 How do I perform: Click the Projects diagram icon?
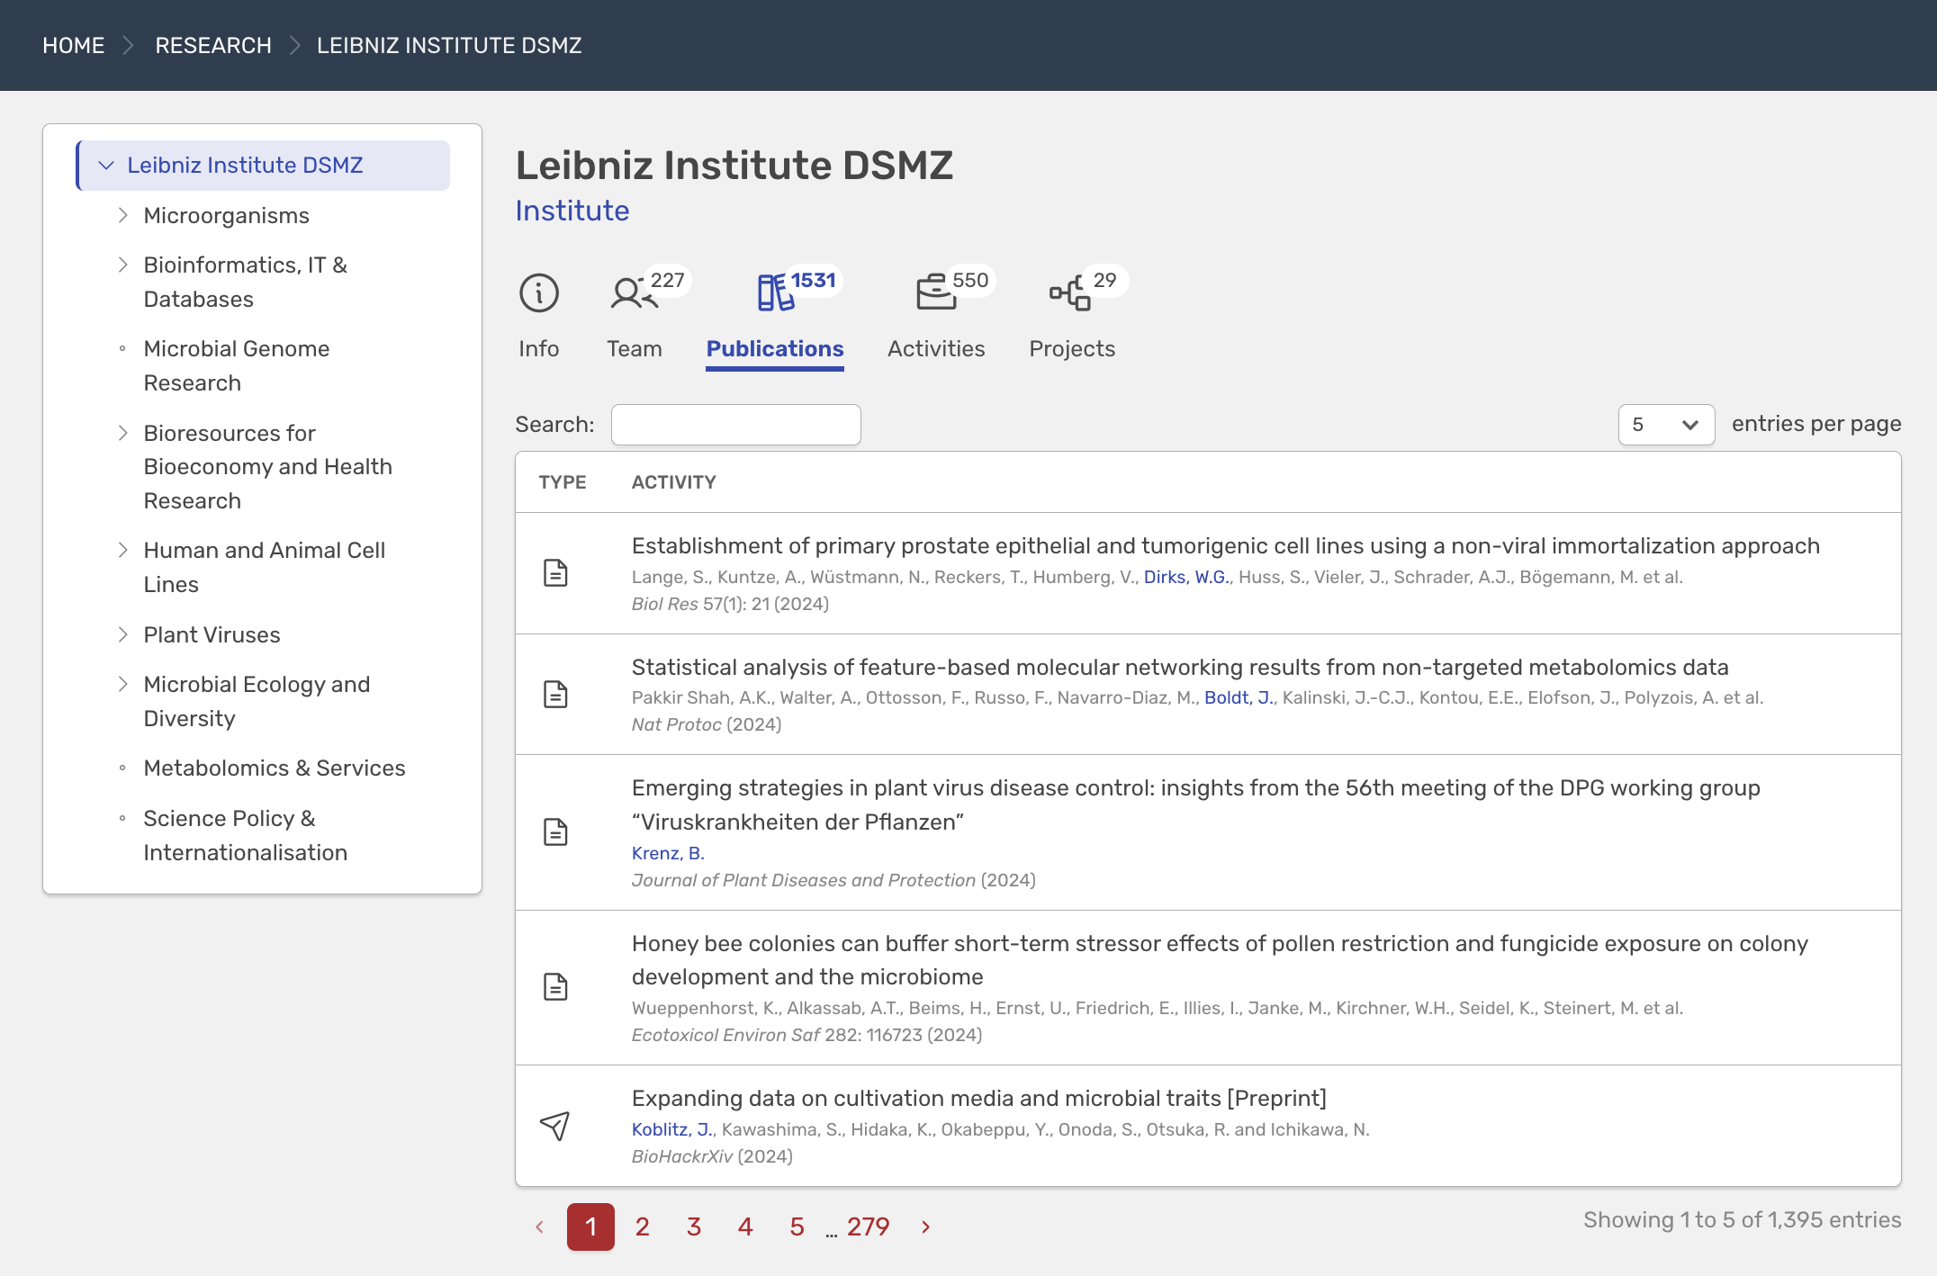1070,293
